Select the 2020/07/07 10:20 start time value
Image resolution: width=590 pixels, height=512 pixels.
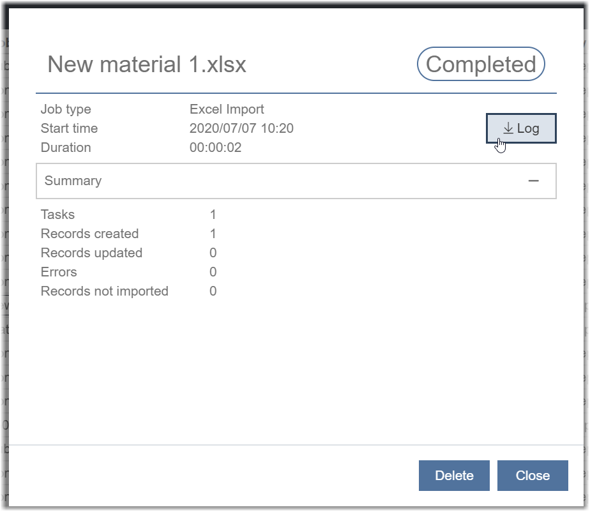pyautogui.click(x=241, y=128)
